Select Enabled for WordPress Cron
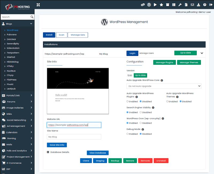 click(128, 123)
